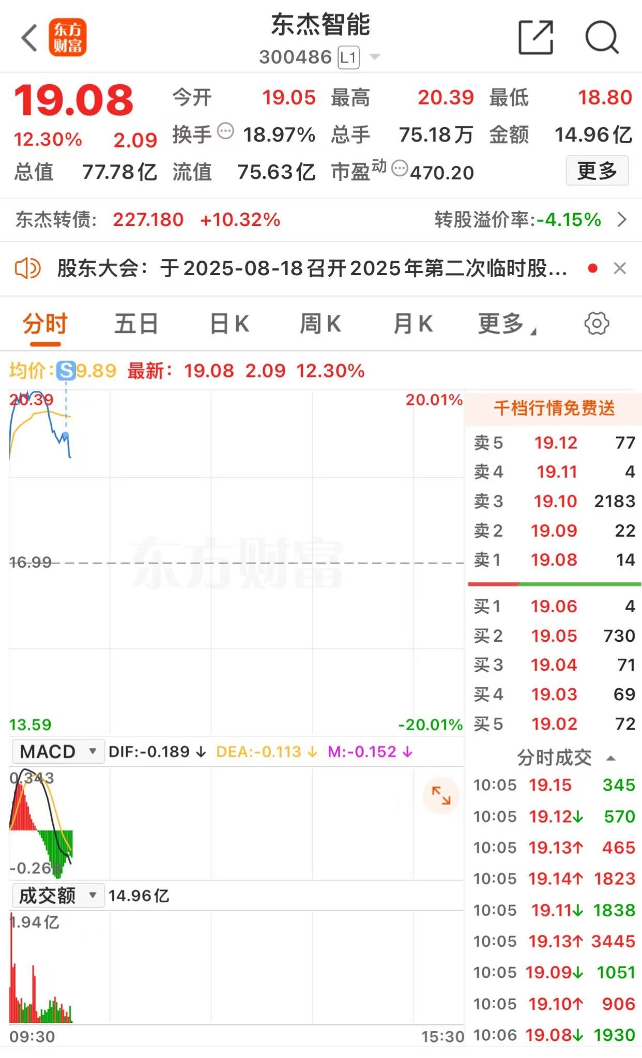Tap the 市盈 info icon

tap(400, 168)
